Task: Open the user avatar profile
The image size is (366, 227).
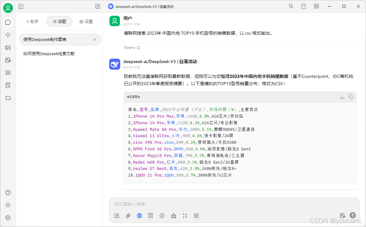Action: (8, 8)
